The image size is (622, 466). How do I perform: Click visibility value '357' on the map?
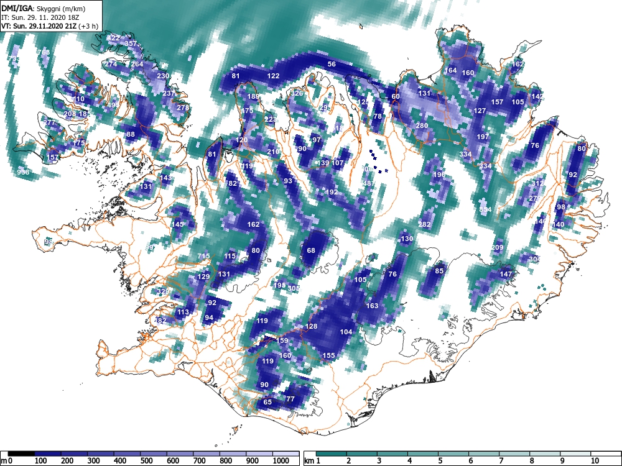coord(131,43)
